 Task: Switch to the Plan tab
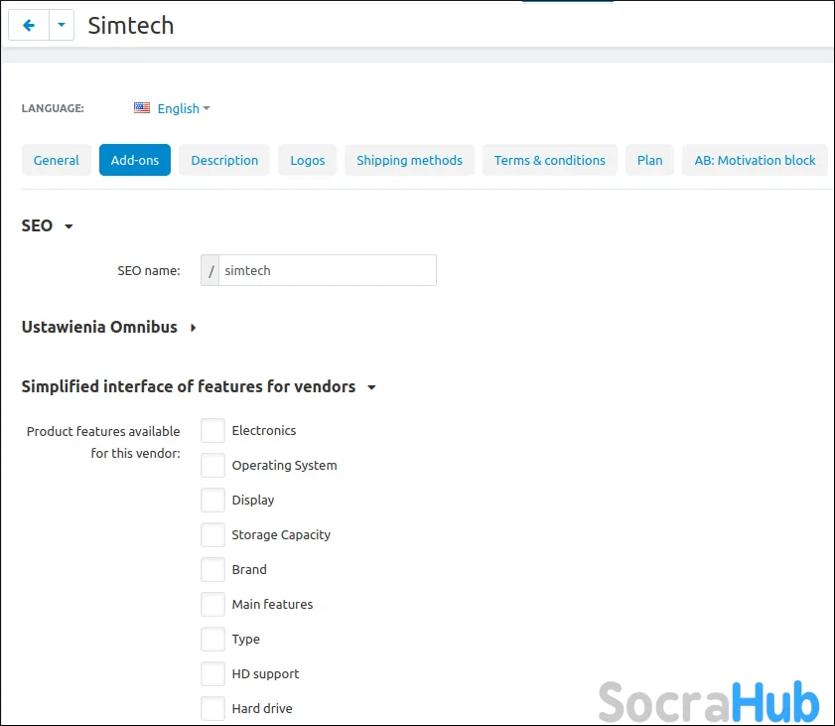(x=650, y=160)
